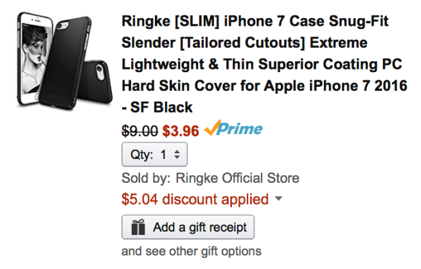Click the blue Prime logo text
The image size is (421, 269).
239,129
